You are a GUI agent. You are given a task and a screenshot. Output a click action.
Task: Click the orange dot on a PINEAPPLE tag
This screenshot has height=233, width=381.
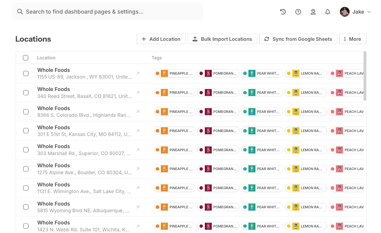[158, 73]
